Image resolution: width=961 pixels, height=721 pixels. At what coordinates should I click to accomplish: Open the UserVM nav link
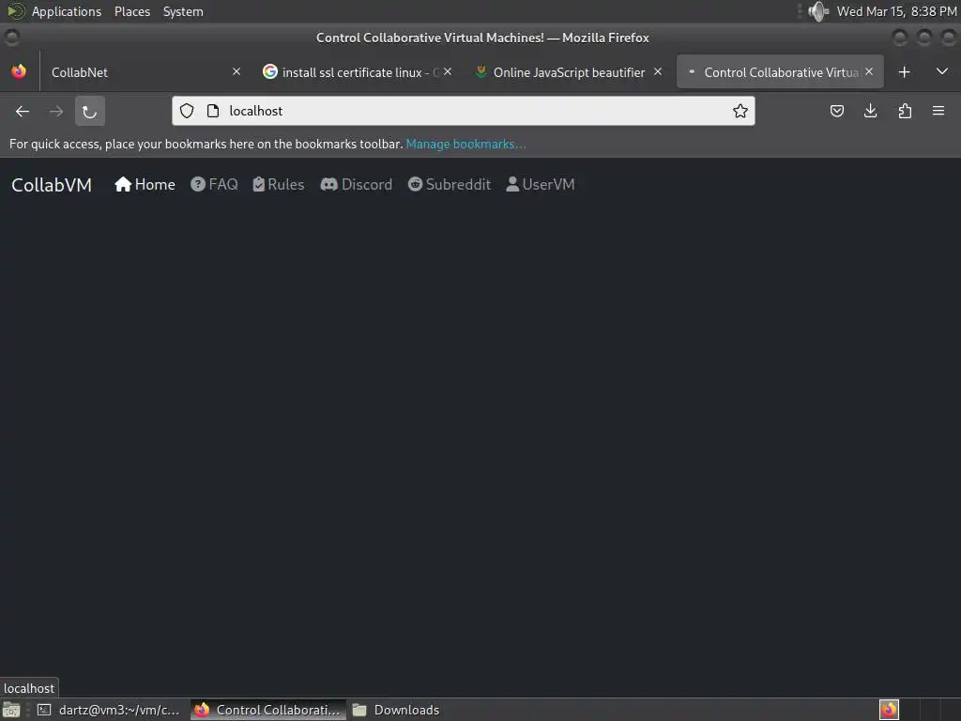point(541,185)
